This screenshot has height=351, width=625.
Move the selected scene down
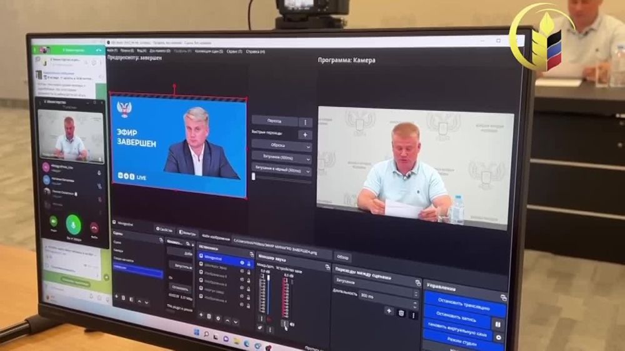[x=147, y=303]
